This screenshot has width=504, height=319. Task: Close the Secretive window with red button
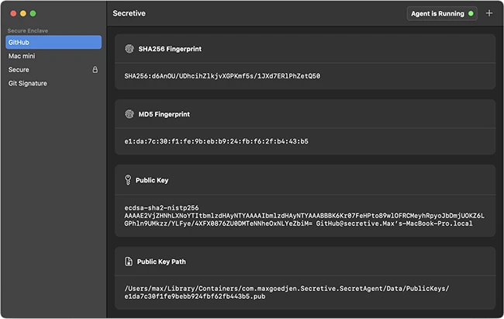click(13, 13)
